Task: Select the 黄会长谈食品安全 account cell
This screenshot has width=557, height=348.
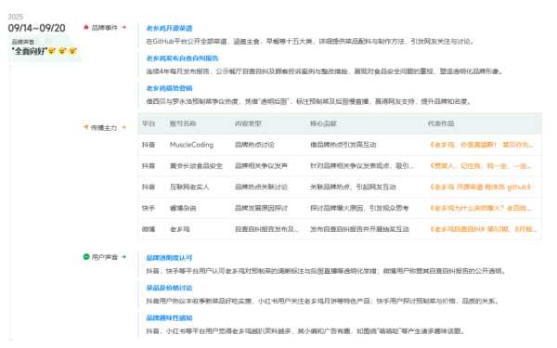Action: pyautogui.click(x=196, y=166)
